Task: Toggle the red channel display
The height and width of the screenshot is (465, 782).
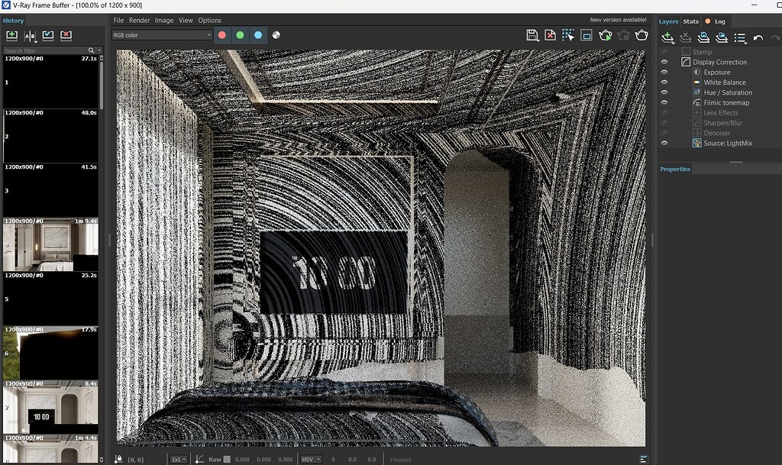Action: point(221,34)
